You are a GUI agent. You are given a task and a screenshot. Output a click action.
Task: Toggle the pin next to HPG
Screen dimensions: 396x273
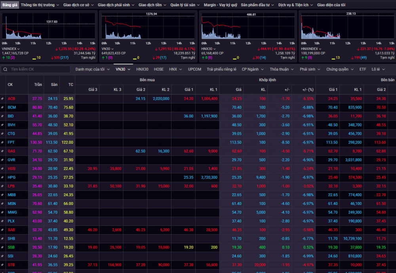pyautogui.click(x=2, y=177)
